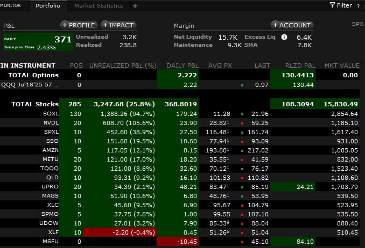Open the Filter funnel icon
This screenshot has width=365, height=248.
click(332, 5)
